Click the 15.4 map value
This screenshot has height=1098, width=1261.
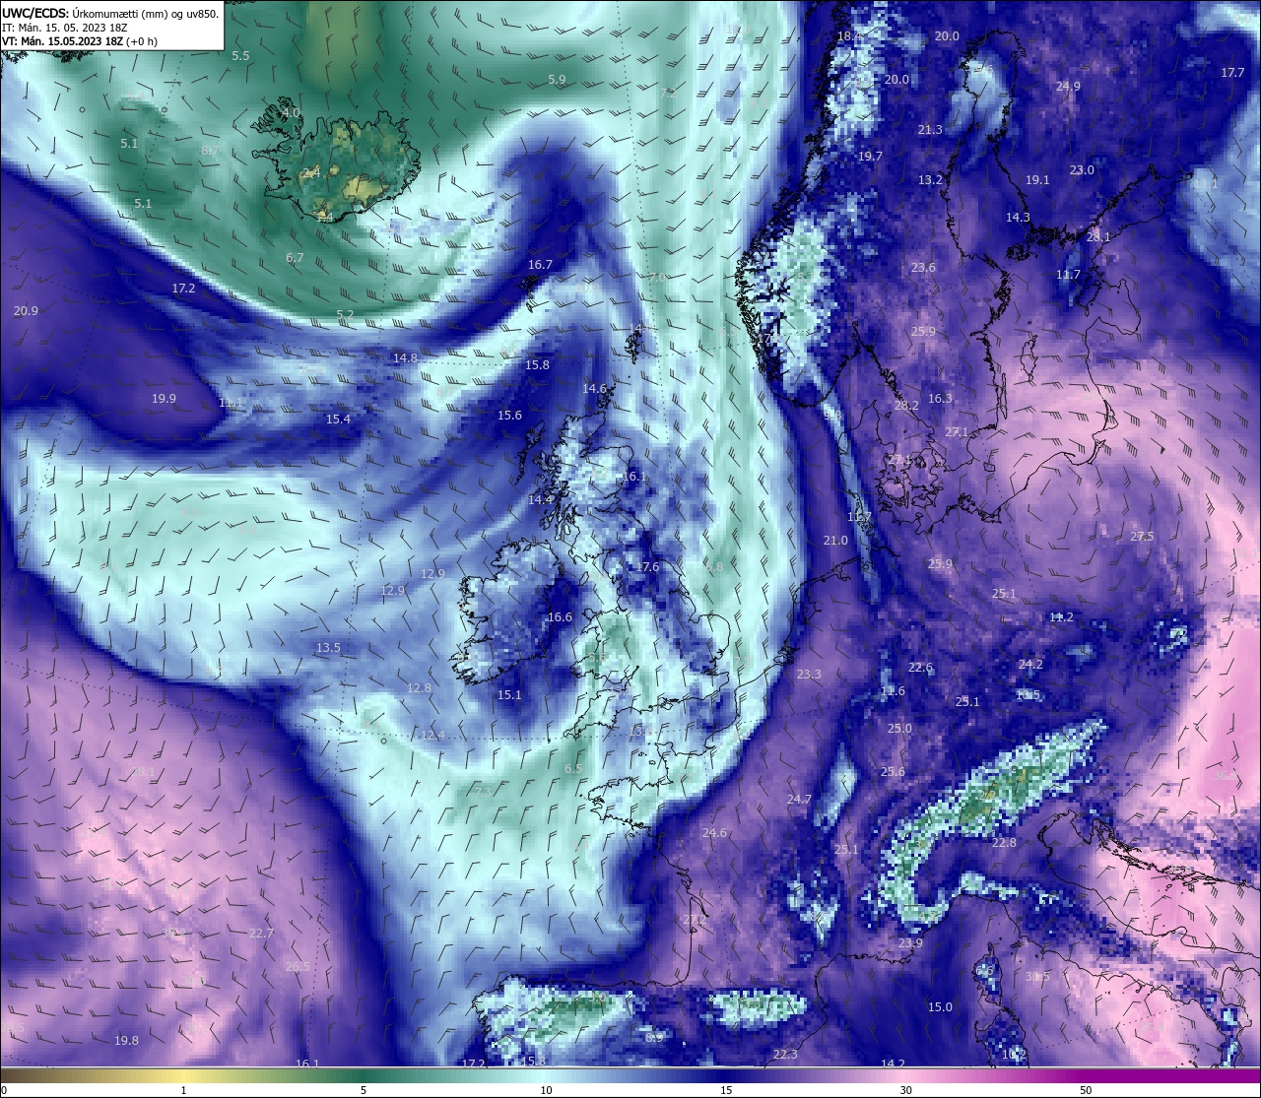338,420
